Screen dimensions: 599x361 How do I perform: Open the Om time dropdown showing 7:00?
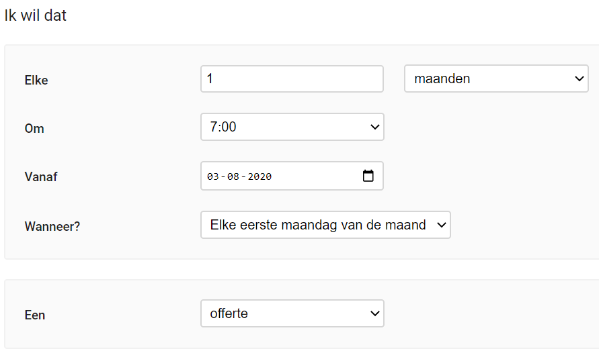292,127
